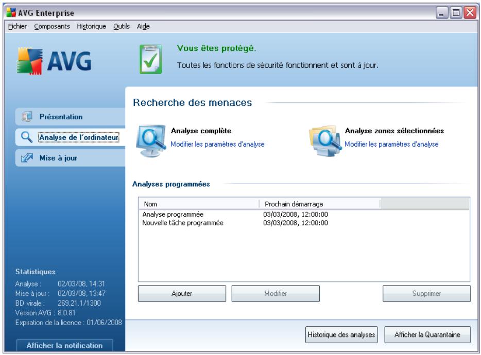Screen dimensions: 481x355
Task: Click the Analyse zones sélectionnées folder icon
Action: pyautogui.click(x=325, y=140)
